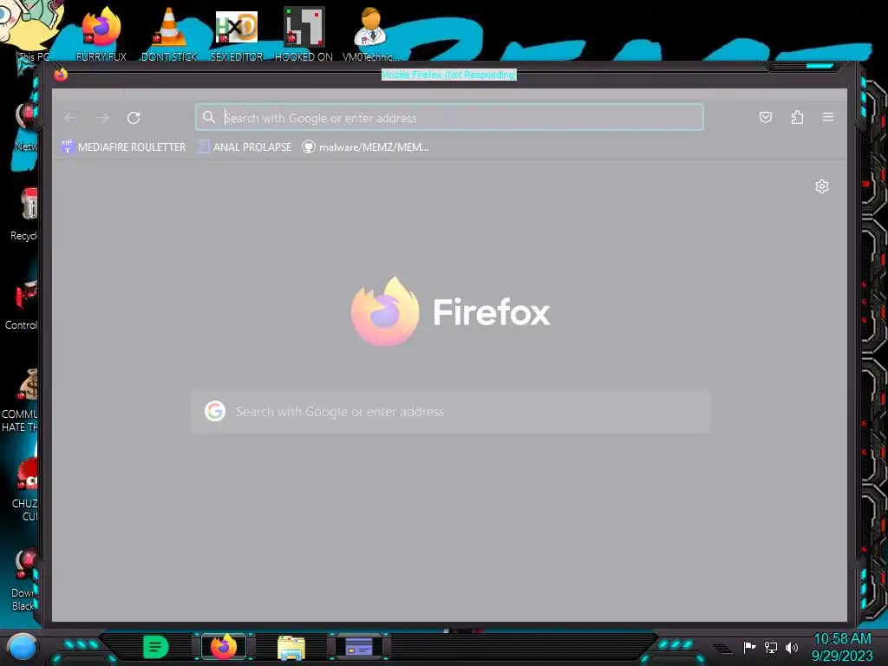Open MEDIAFIRE ROULETTER bookmark
Screen dimensions: 888x666
pyautogui.click(x=123, y=147)
